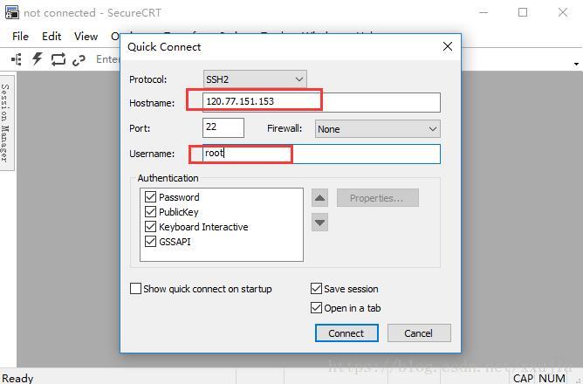Open the Firewall None dropdown
The height and width of the screenshot is (384, 583).
tap(378, 129)
